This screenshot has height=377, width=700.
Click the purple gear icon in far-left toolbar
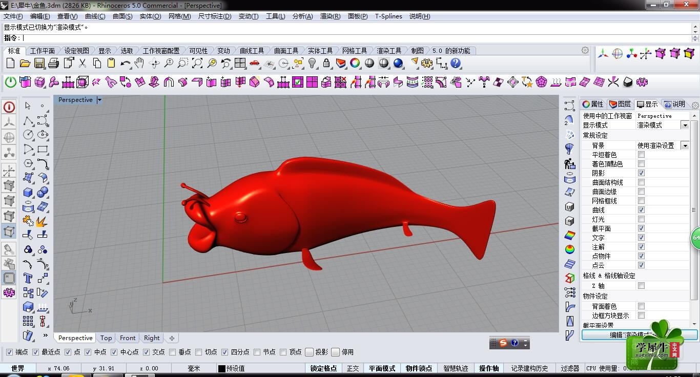(9, 292)
